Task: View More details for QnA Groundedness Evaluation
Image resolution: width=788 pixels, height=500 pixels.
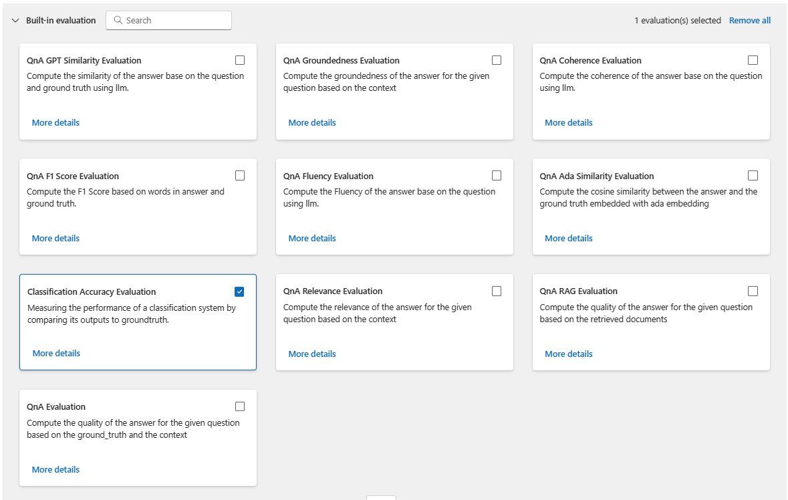Action: (x=312, y=123)
